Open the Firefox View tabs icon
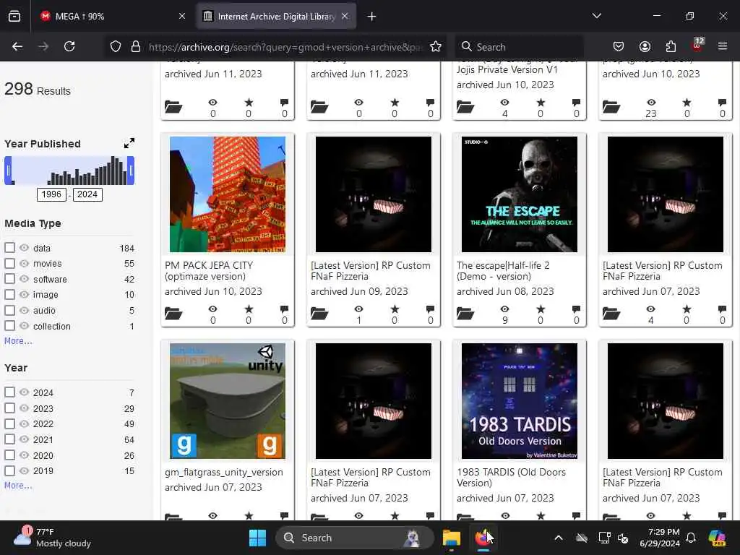This screenshot has width=740, height=555. point(14,16)
